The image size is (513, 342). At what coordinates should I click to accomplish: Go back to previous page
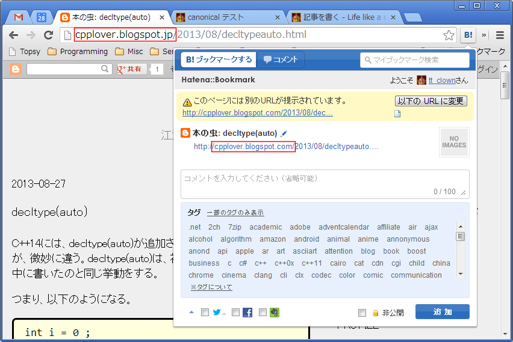(13, 35)
